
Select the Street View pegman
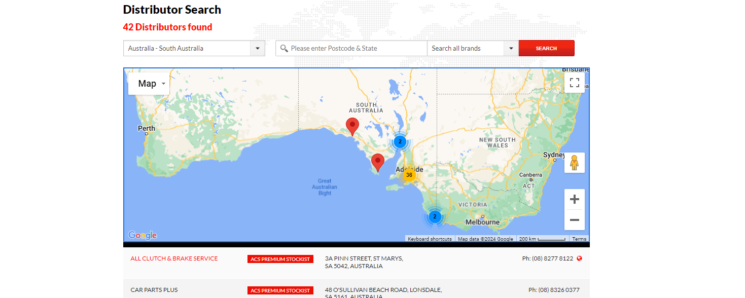coord(575,163)
